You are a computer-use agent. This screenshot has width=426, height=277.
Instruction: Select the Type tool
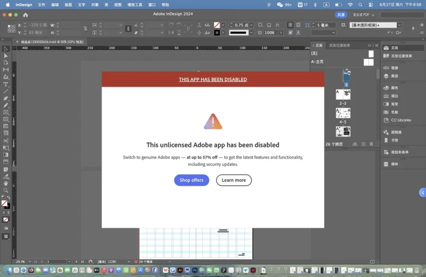click(x=6, y=84)
